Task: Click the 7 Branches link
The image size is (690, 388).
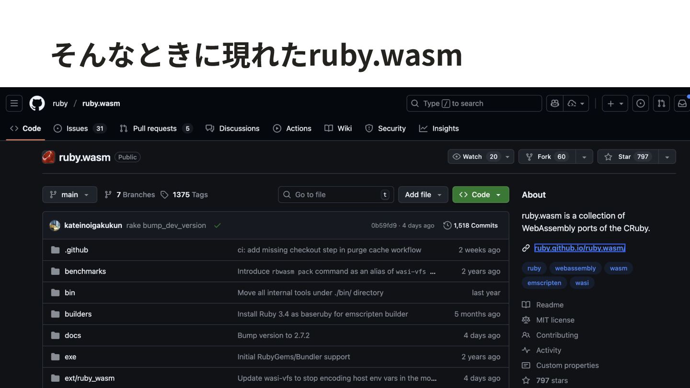Action: click(x=130, y=194)
